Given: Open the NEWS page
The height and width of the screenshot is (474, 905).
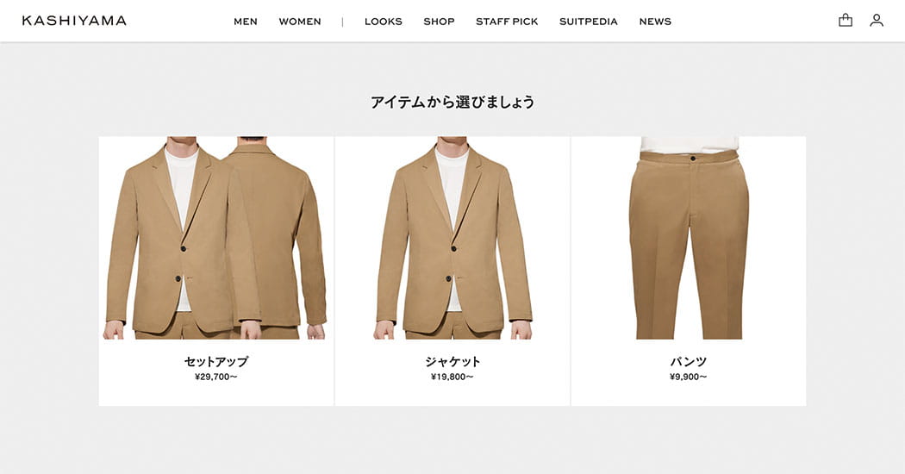Looking at the screenshot, I should click(x=655, y=22).
